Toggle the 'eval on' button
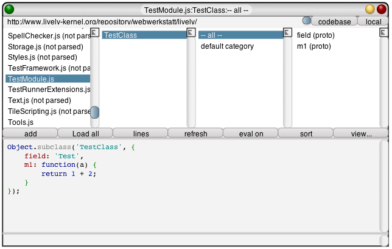Screen dimensions: 392x249 (x=250, y=133)
